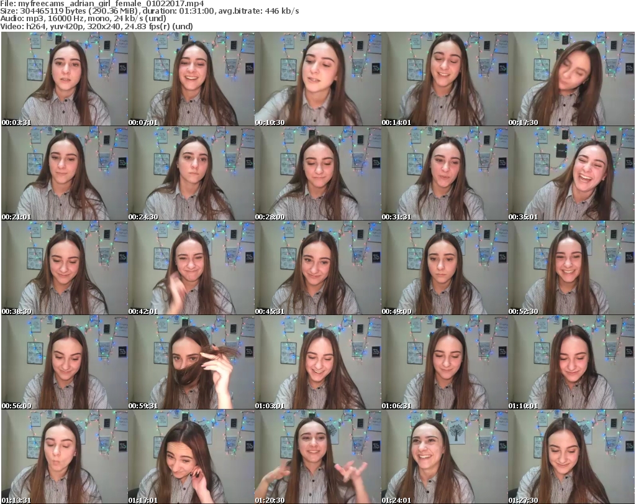
Task: Select the thumbnail at 00:38:30
Action: [65, 268]
